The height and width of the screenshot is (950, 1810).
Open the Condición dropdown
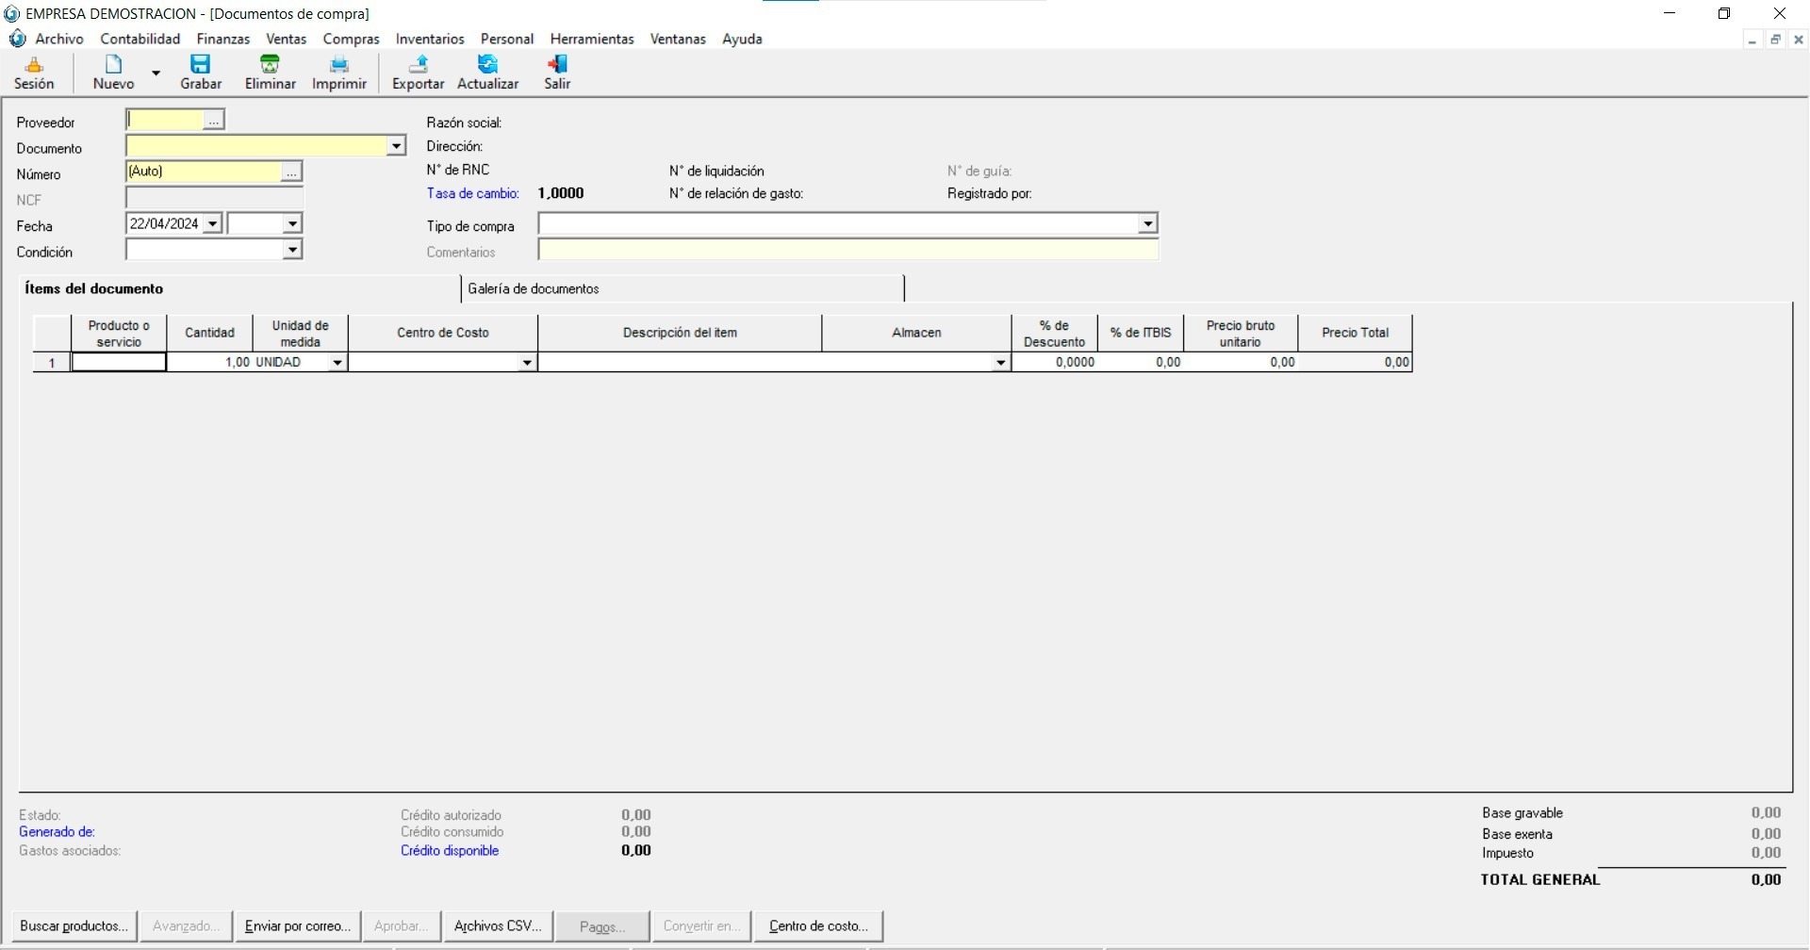pyautogui.click(x=292, y=250)
